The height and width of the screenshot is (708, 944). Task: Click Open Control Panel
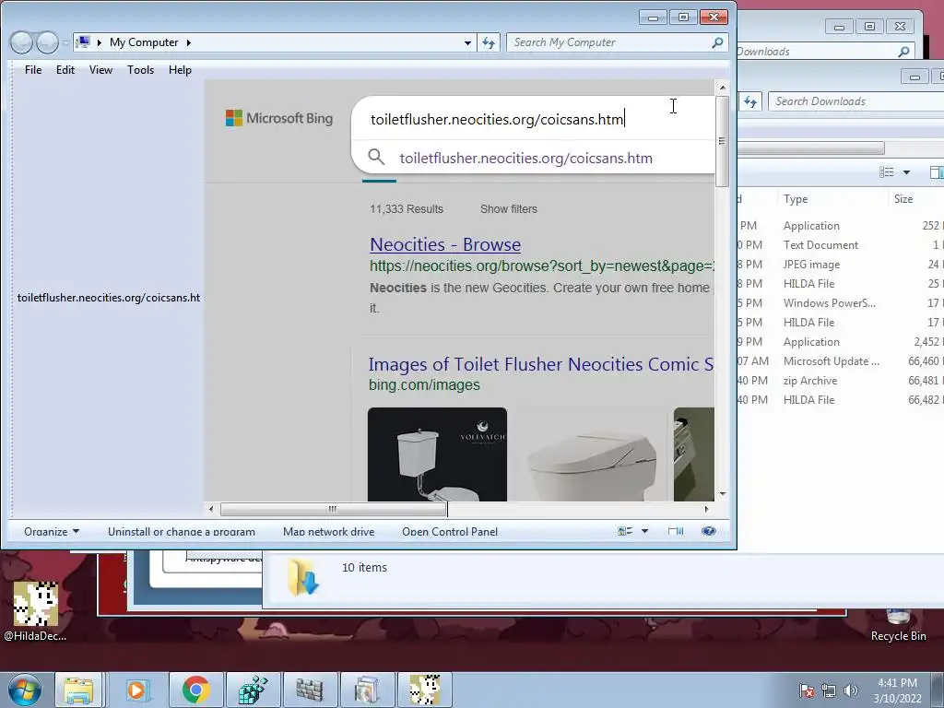point(450,531)
